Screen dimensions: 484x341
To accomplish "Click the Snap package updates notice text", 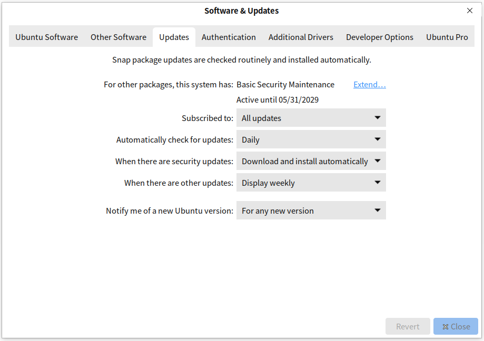I will (241, 60).
